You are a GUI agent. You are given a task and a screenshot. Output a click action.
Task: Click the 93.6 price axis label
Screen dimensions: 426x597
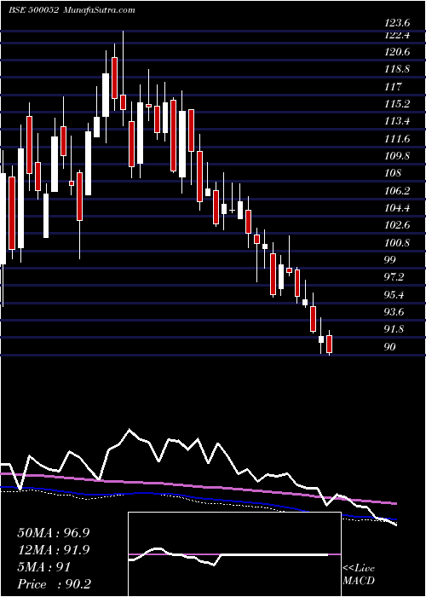(x=395, y=312)
